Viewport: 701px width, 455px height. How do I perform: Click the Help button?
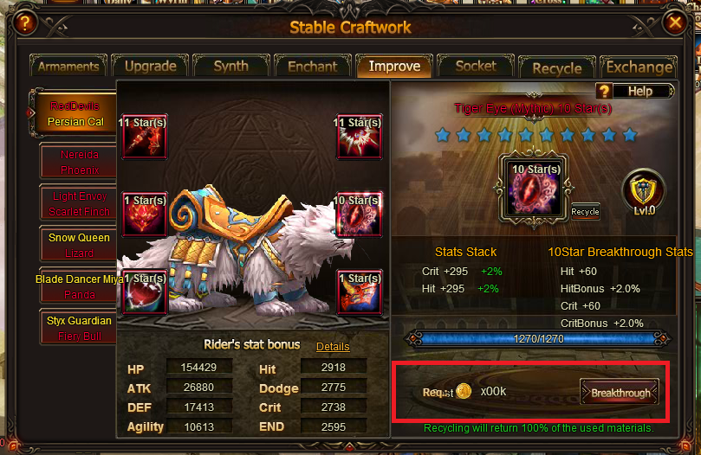pyautogui.click(x=635, y=91)
